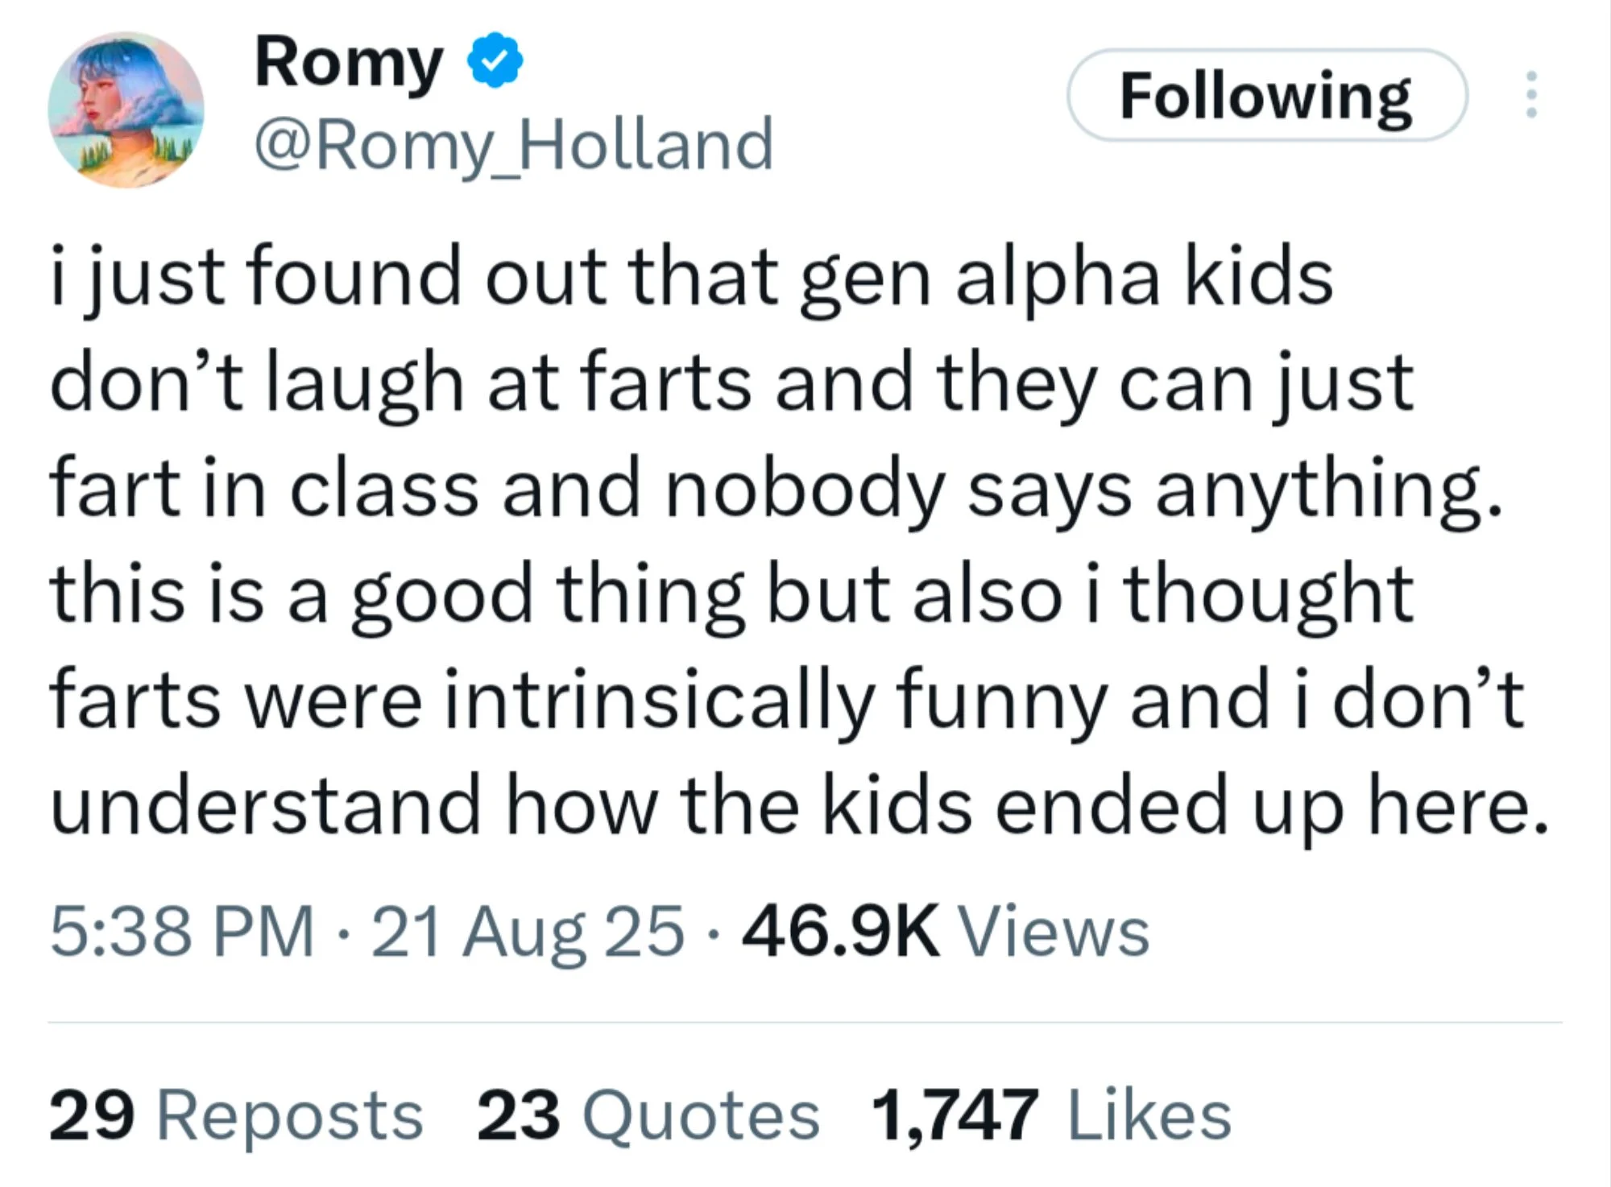1611x1187 pixels.
Task: Click the 21 Aug 25 date
Action: [x=528, y=931]
